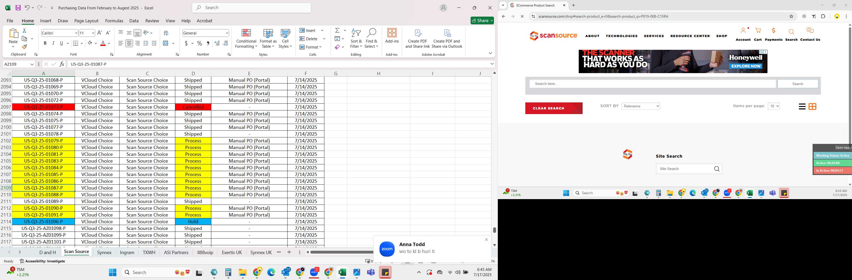Bookmark page with the Chrome star icon
Viewport: 852px width, 280px height.
791,17
